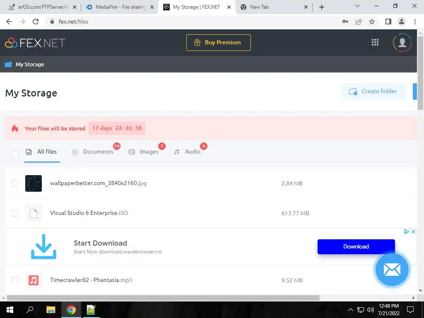Show hidden system tray icons
This screenshot has height=318, width=424.
(x=350, y=310)
